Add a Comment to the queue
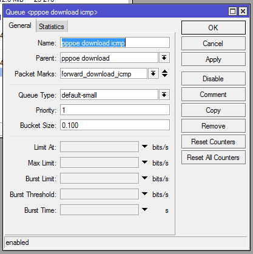This screenshot has width=253, height=254. click(x=214, y=95)
